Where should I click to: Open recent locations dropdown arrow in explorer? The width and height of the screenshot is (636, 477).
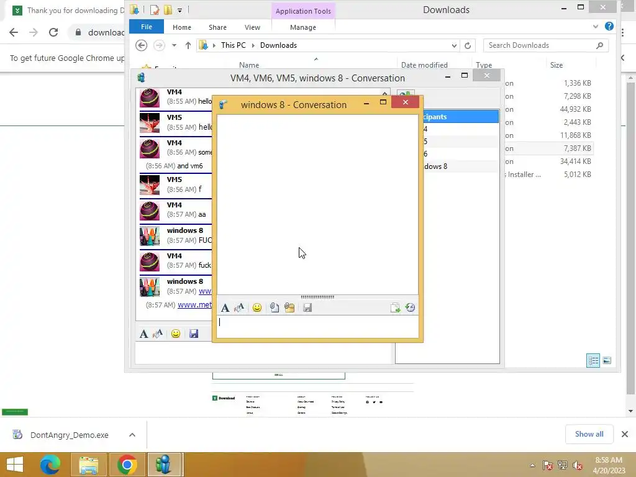[174, 45]
